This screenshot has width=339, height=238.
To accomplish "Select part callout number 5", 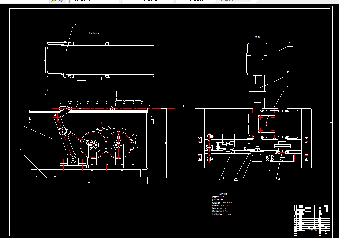I will (223, 178).
